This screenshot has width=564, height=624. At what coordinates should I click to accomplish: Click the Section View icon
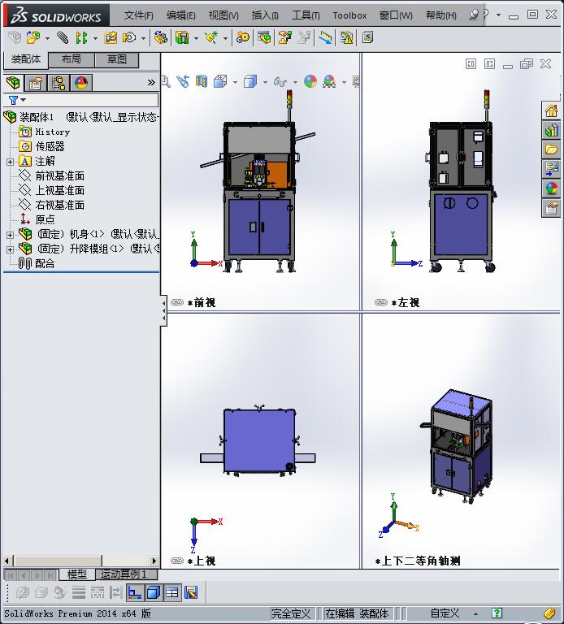point(202,81)
